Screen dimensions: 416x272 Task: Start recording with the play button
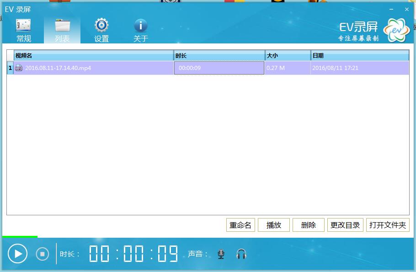[x=18, y=254]
